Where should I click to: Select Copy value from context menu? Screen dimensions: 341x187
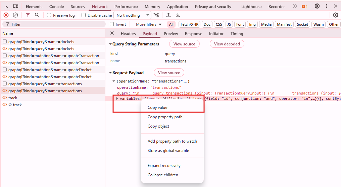click(x=157, y=108)
